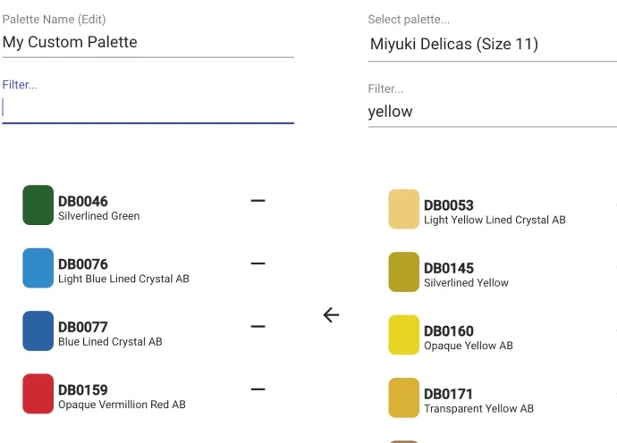617x443 pixels.
Task: Select the DB0171 Transparent Yellow AB label
Action: (x=478, y=401)
